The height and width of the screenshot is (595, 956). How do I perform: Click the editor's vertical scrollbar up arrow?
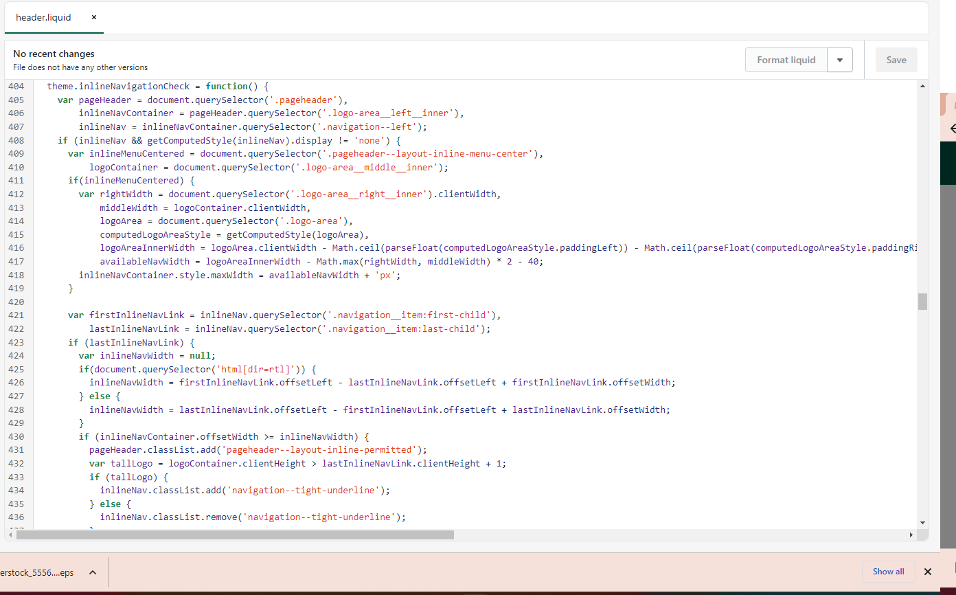click(922, 87)
